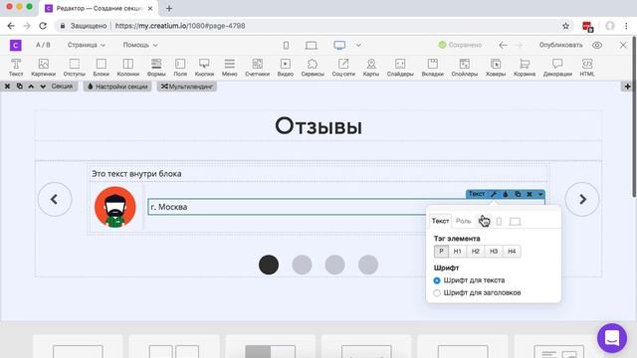Choose the Отступы tool
This screenshot has width=637, height=358.
[x=74, y=67]
